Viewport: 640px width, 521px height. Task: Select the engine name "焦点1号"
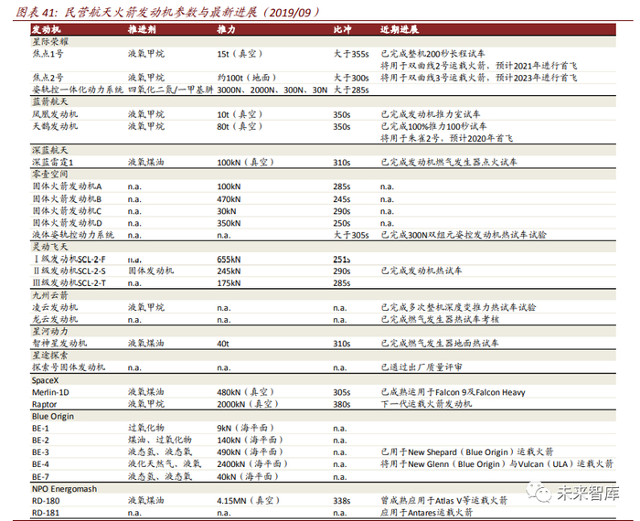pos(48,54)
